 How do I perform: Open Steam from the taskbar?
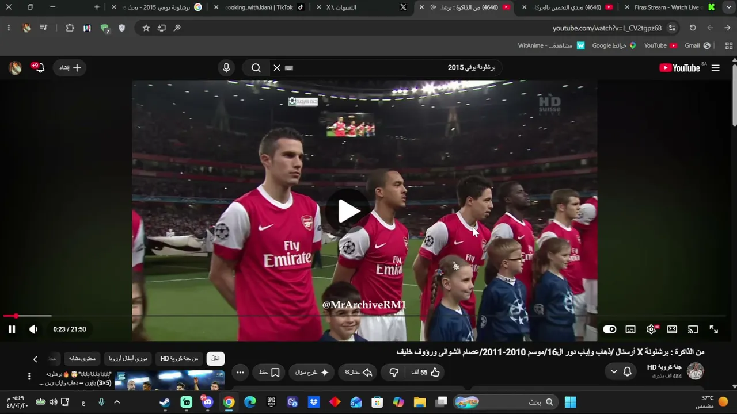[165, 402]
